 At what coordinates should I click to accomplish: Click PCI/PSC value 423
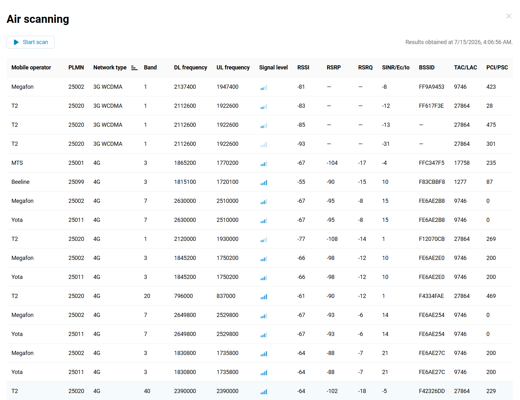coord(491,87)
